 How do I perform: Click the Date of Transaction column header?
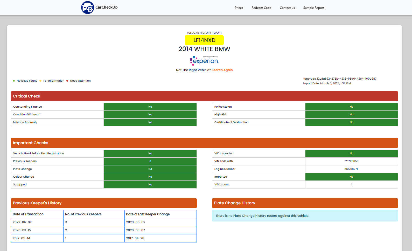(37, 214)
